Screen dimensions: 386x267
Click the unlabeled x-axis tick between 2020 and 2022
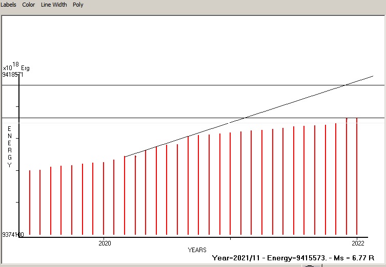[230, 238]
